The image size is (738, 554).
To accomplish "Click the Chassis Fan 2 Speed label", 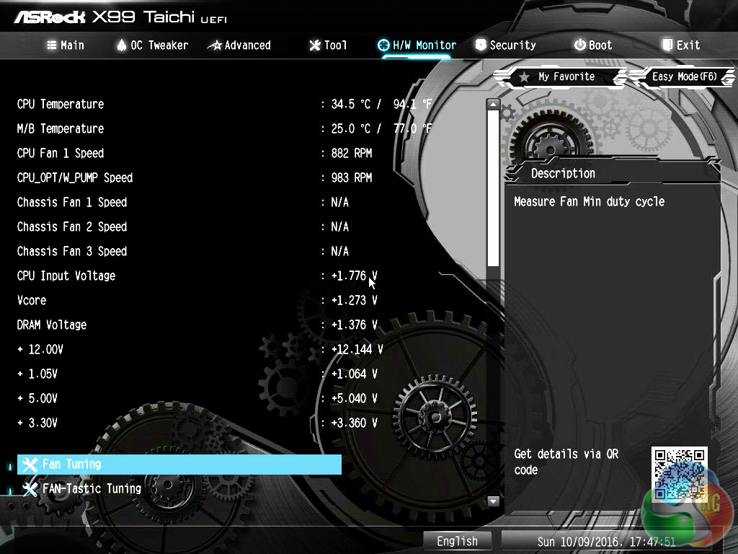I will pos(72,227).
